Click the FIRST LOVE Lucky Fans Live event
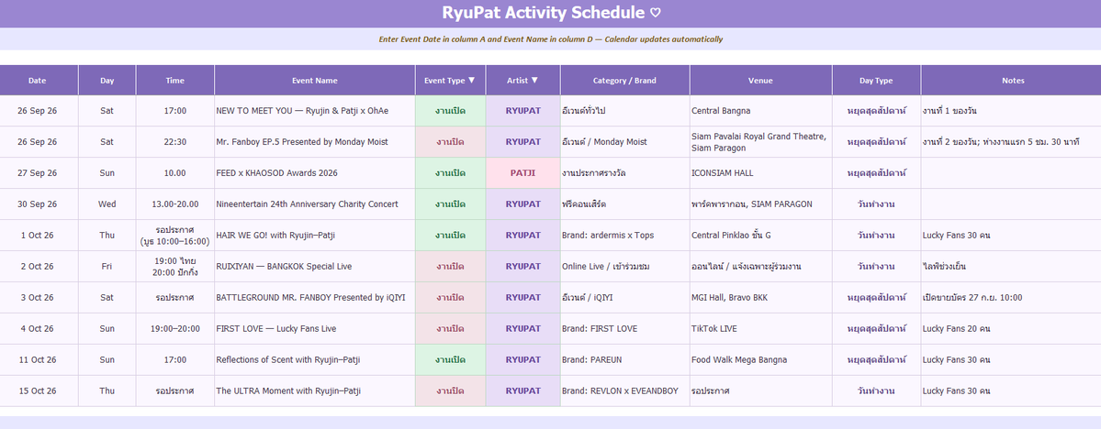 315,328
